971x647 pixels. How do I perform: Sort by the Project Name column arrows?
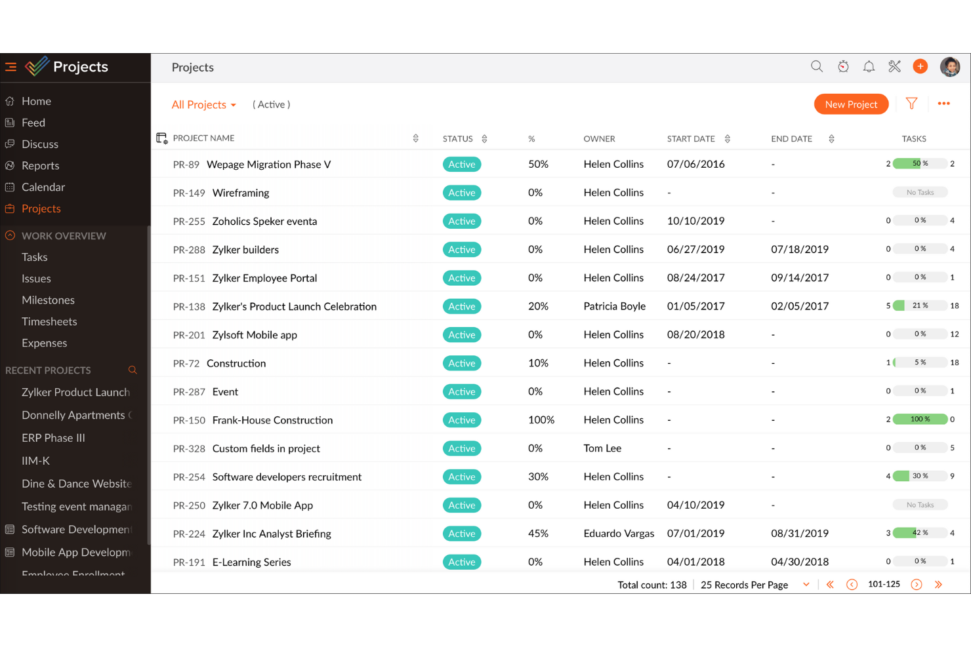(416, 138)
